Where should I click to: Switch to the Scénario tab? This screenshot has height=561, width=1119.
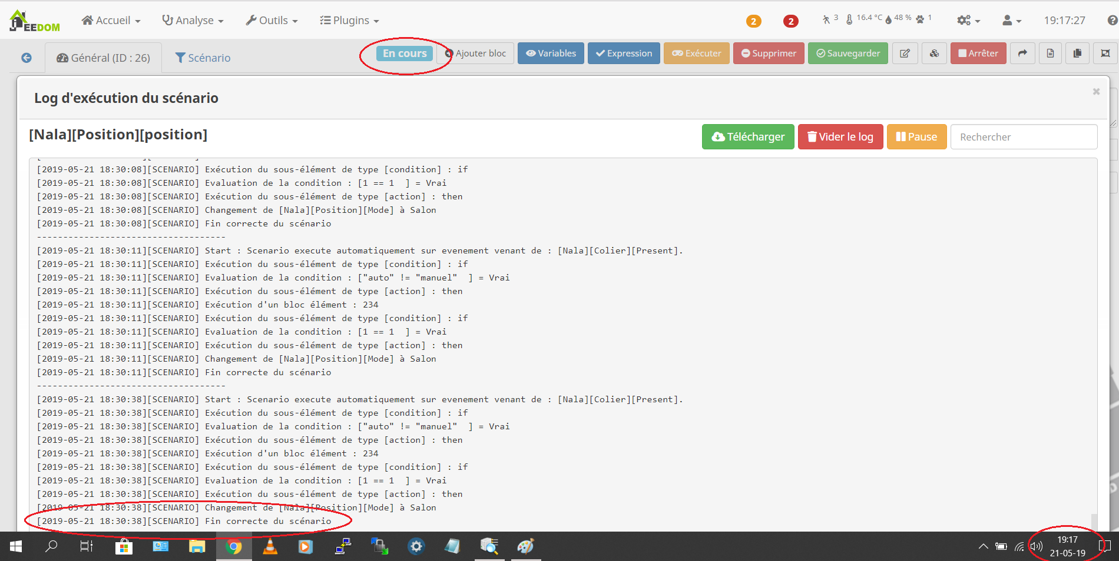point(203,58)
